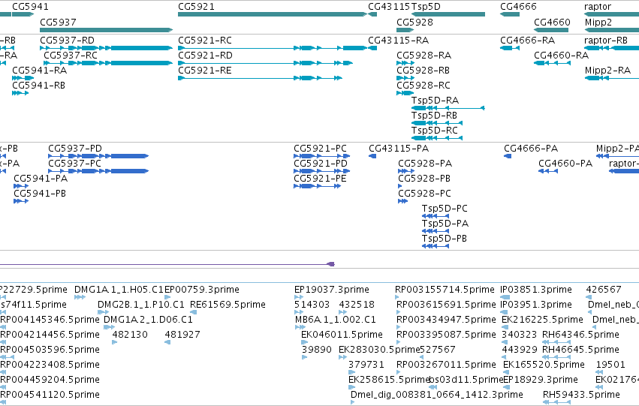Click protein CG4666-PA
Image resolution: width=639 pixels, height=406 pixels.
click(x=508, y=156)
